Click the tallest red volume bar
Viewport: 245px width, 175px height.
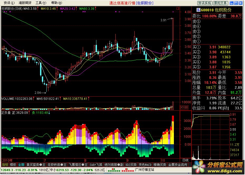pos(173,106)
